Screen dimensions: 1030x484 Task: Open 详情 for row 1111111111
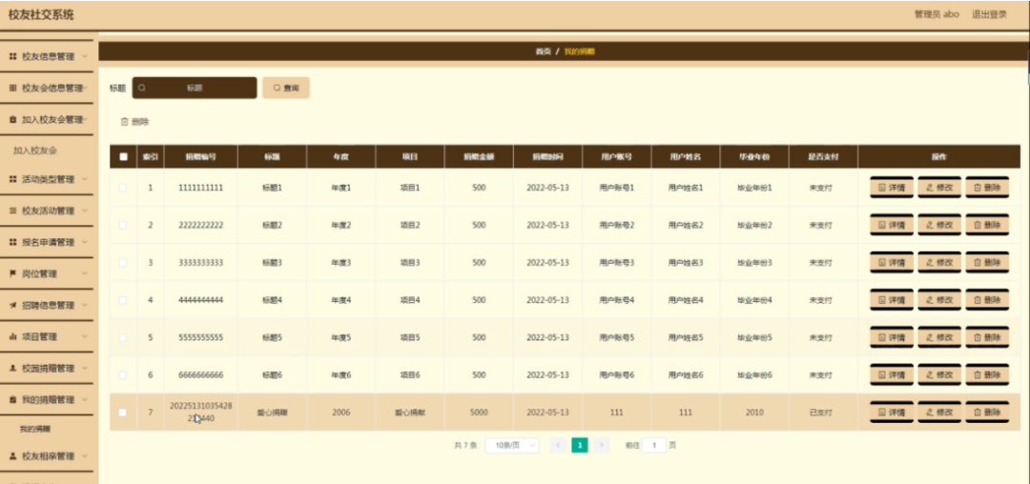pos(892,188)
